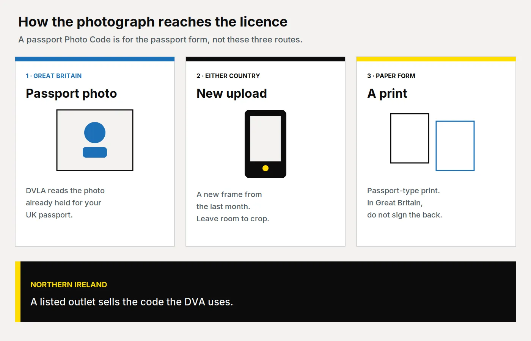The image size is (531, 341).
Task: Click the black-outlined print rectangle
Action: tap(410, 138)
